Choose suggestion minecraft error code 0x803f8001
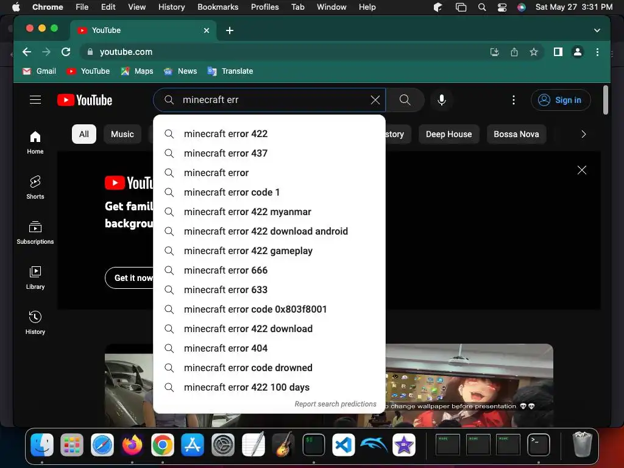 [269, 309]
